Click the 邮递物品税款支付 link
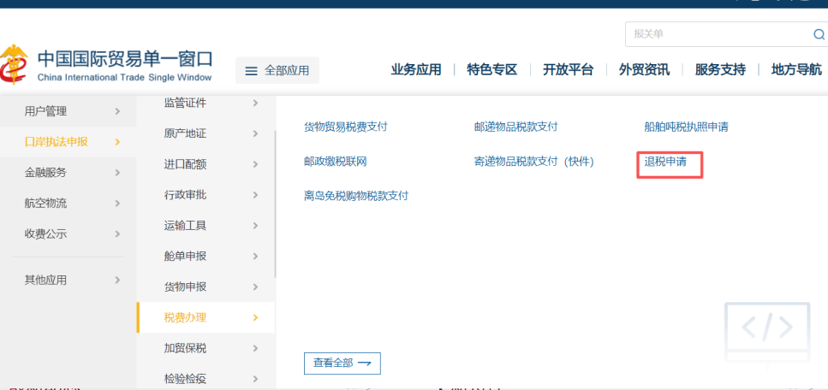This screenshot has width=828, height=390. coord(516,127)
